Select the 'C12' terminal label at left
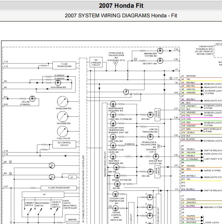Screen dimensions: 222x224 pyautogui.click(x=6, y=62)
